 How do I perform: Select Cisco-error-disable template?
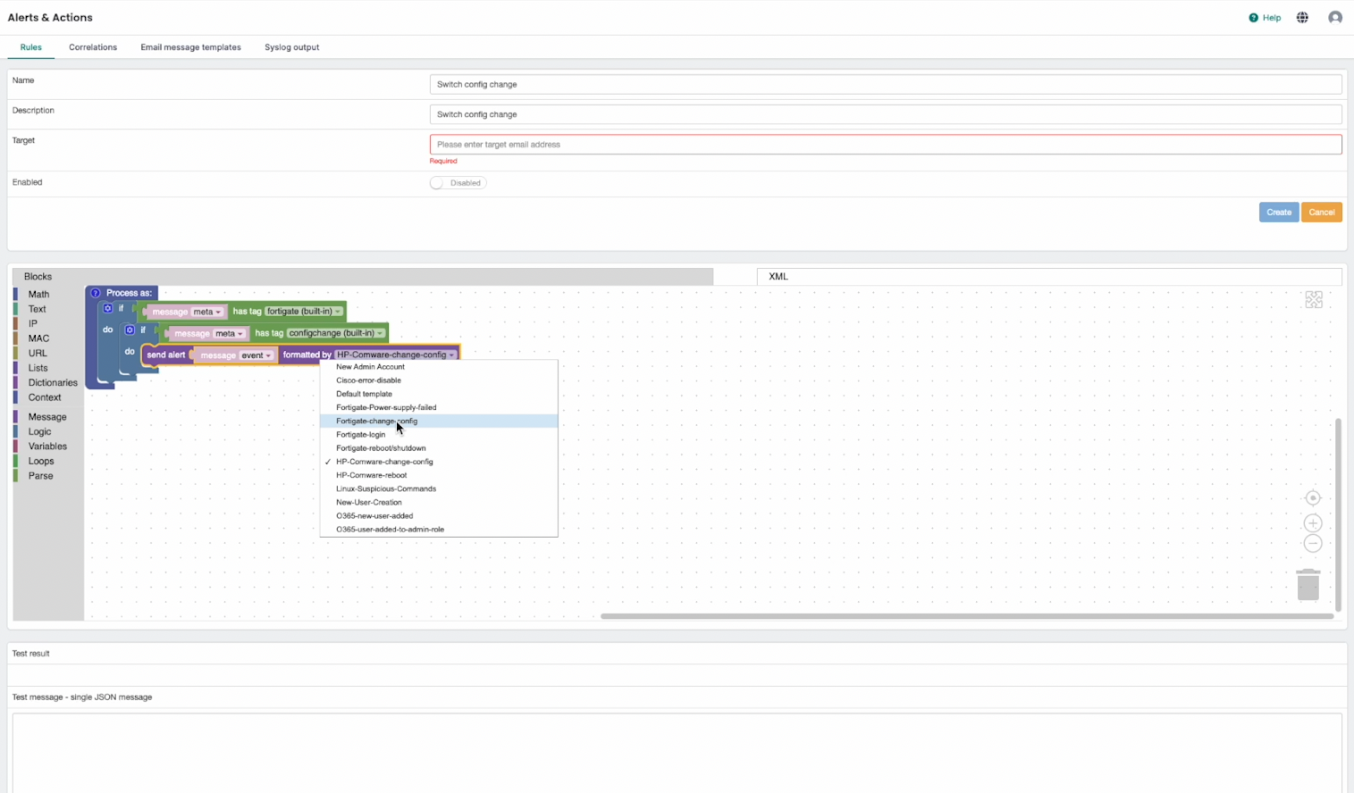coord(439,380)
